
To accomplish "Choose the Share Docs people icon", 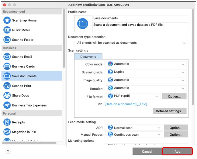I will pyautogui.click(x=7, y=95).
